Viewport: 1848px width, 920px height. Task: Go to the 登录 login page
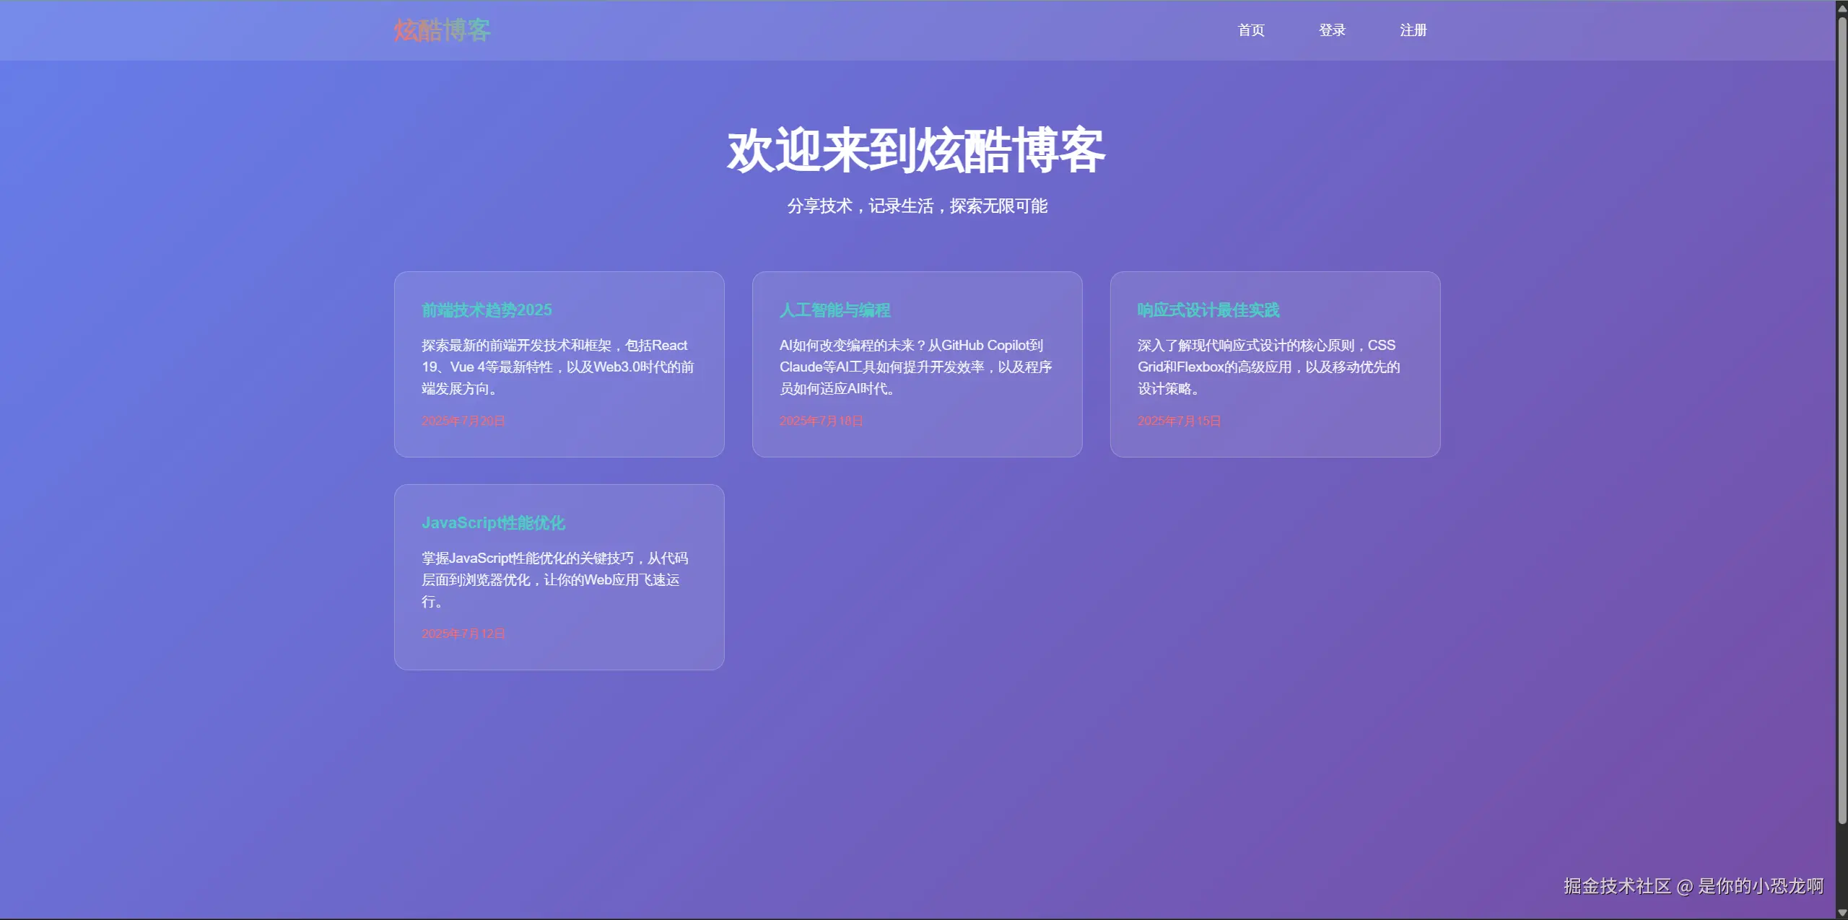(1332, 30)
